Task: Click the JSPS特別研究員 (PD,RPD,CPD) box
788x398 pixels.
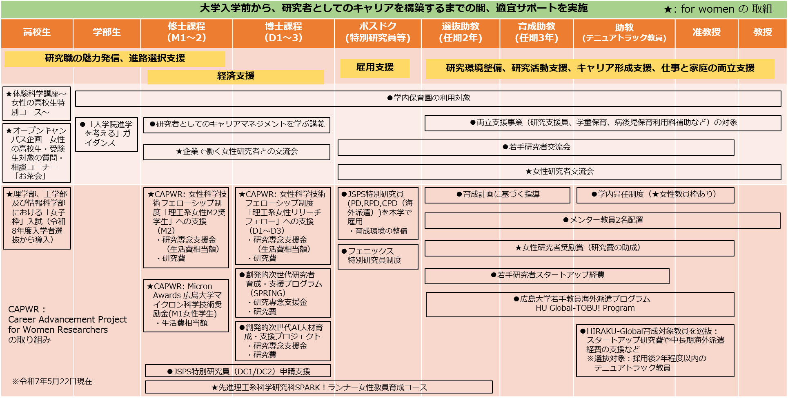Action: pyautogui.click(x=378, y=214)
